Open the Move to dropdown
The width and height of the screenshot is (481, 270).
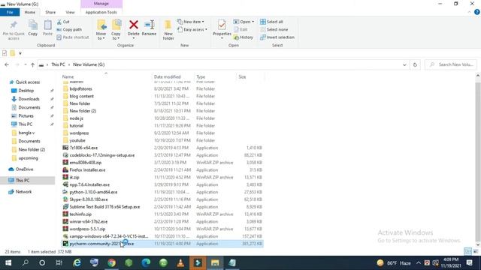(101, 30)
